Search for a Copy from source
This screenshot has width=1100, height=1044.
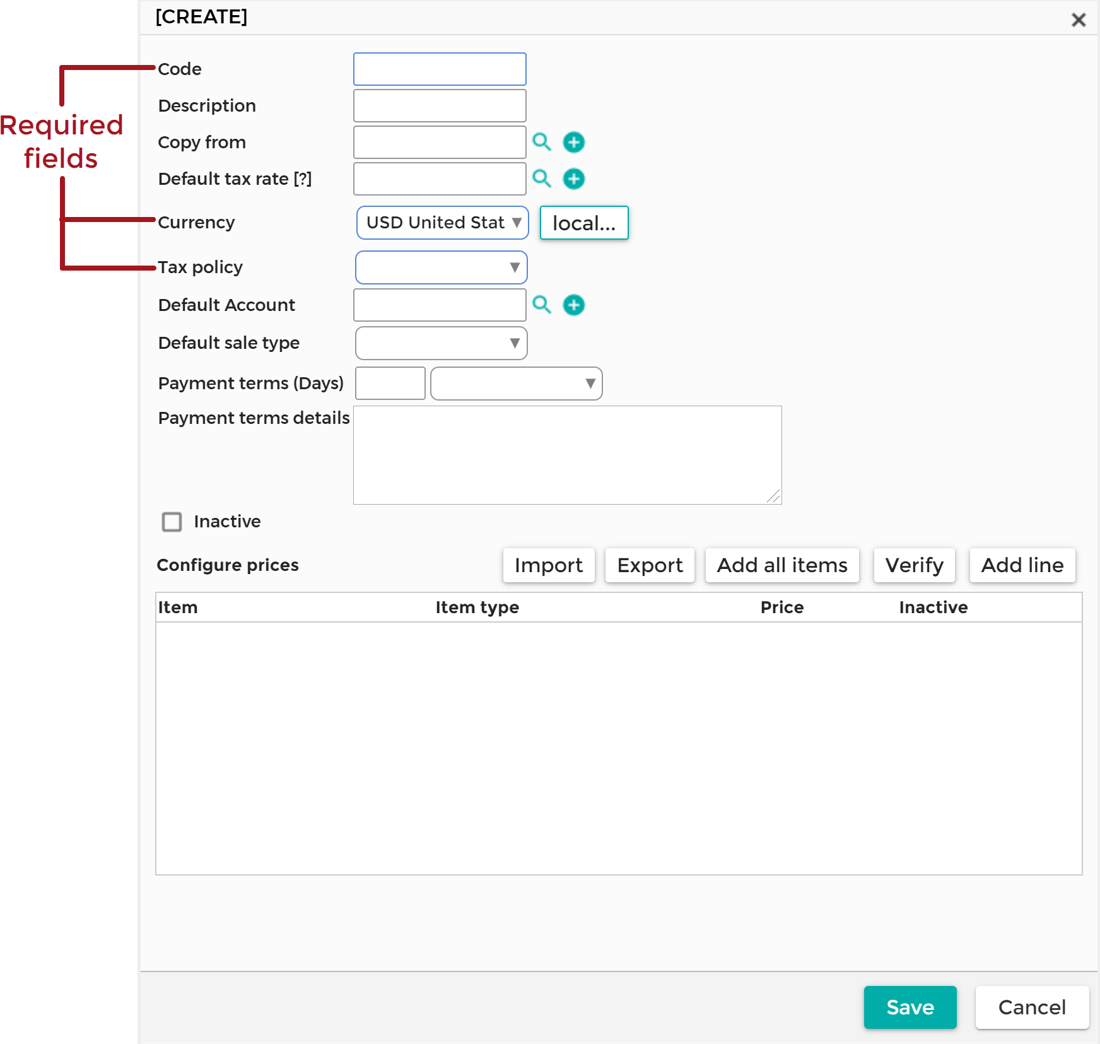click(x=542, y=142)
